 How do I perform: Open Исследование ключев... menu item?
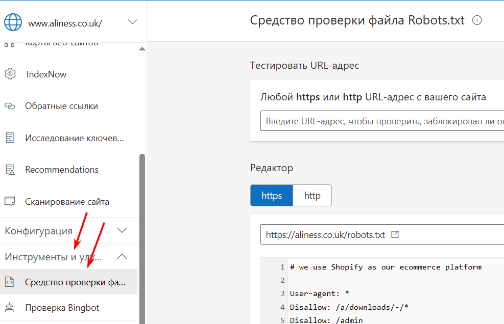tap(74, 138)
